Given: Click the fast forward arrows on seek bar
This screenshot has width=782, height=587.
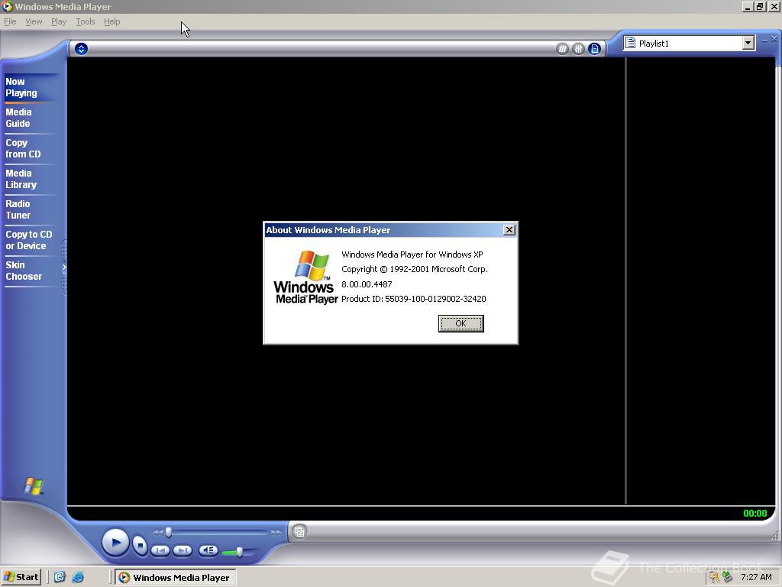Looking at the screenshot, I should click(x=276, y=533).
